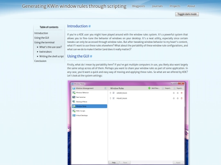Image resolution: width=221 pixels, height=165 pixels.
Task: Click the Export icon in pictured toolbar
Action: coord(174,88)
